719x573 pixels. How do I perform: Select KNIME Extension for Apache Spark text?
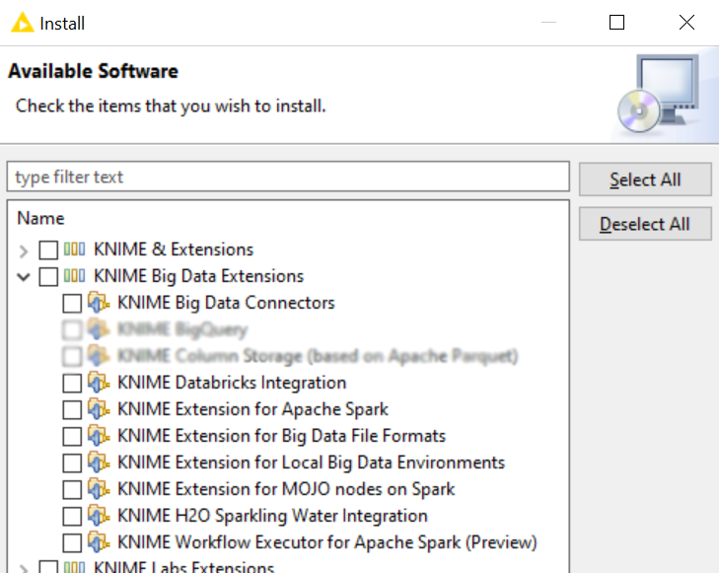point(252,409)
